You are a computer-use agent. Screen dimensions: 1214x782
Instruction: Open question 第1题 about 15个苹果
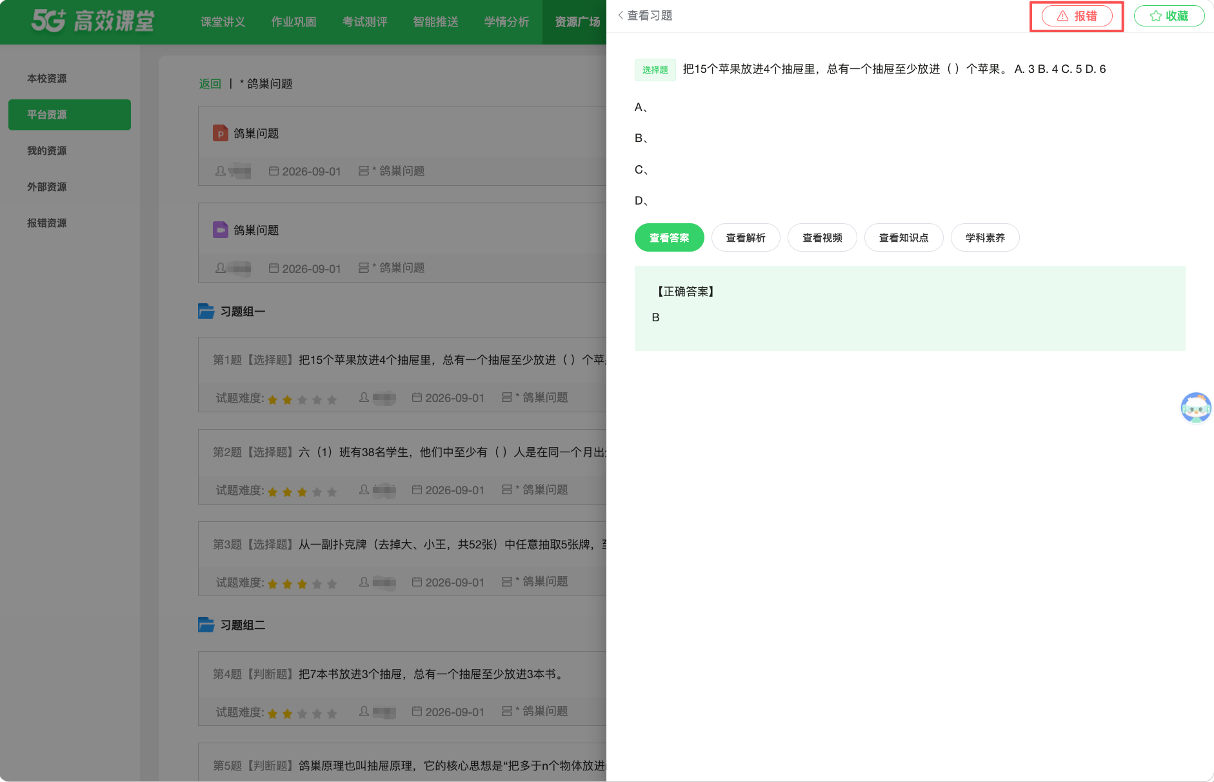tap(409, 360)
